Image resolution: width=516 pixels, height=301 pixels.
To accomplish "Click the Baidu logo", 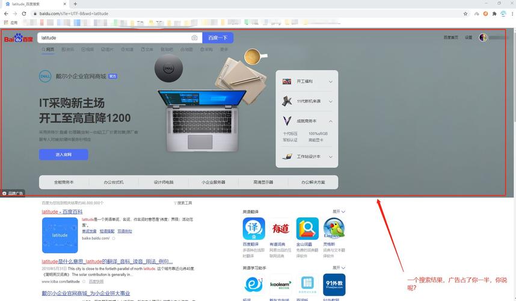I will 19,39.
